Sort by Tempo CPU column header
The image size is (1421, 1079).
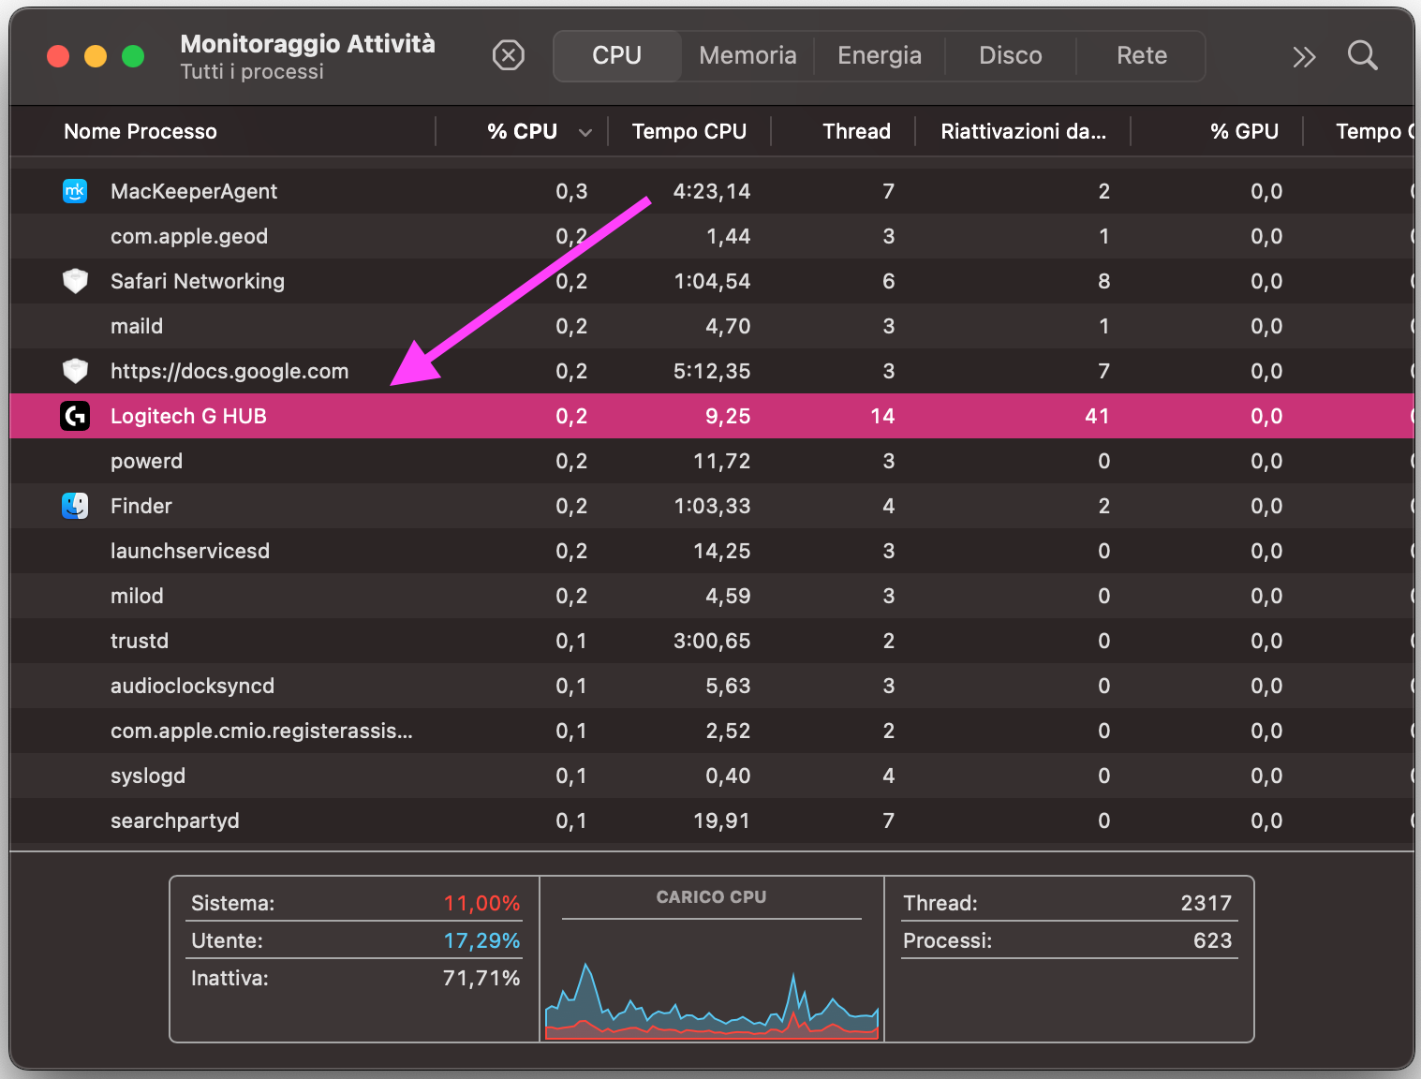point(688,132)
